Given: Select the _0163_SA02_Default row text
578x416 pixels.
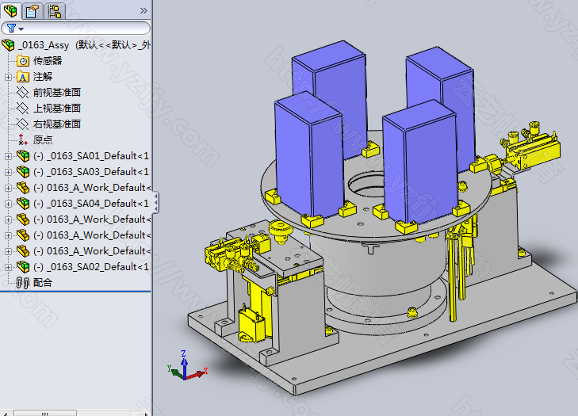Looking at the screenshot, I should [x=91, y=267].
